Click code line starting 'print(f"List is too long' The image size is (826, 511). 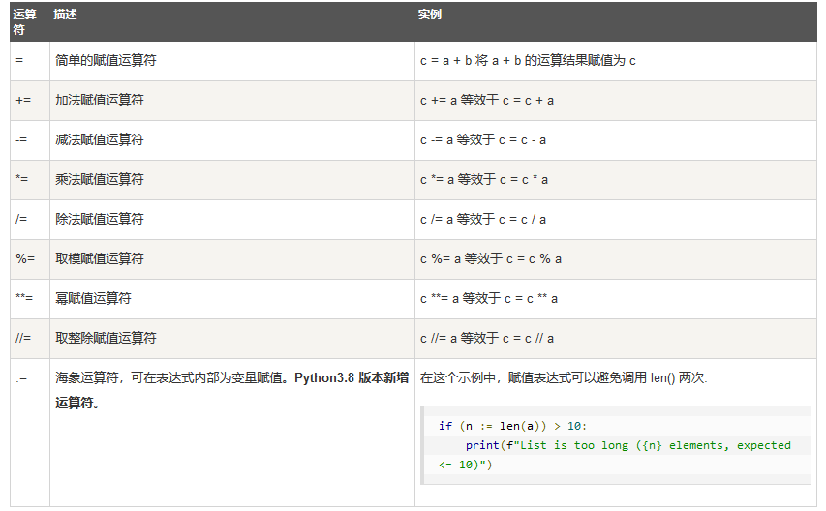point(627,445)
